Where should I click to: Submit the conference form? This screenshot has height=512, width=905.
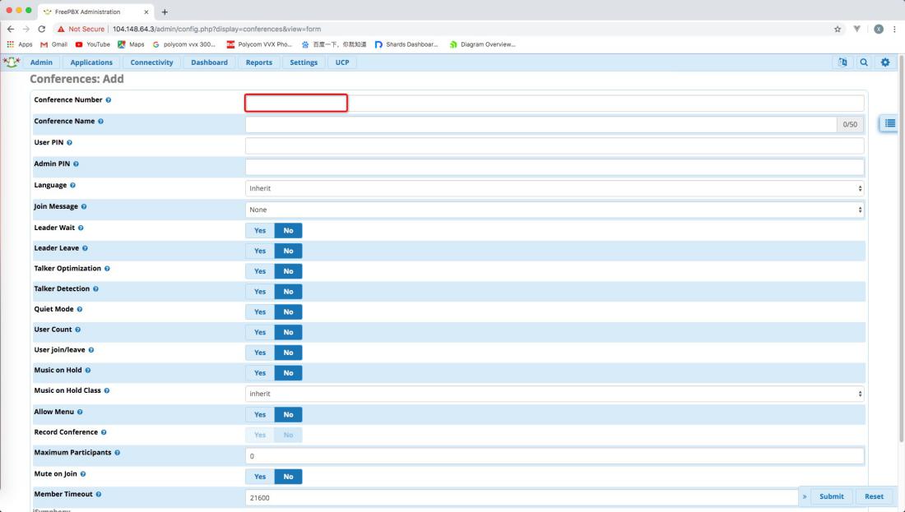pyautogui.click(x=831, y=496)
